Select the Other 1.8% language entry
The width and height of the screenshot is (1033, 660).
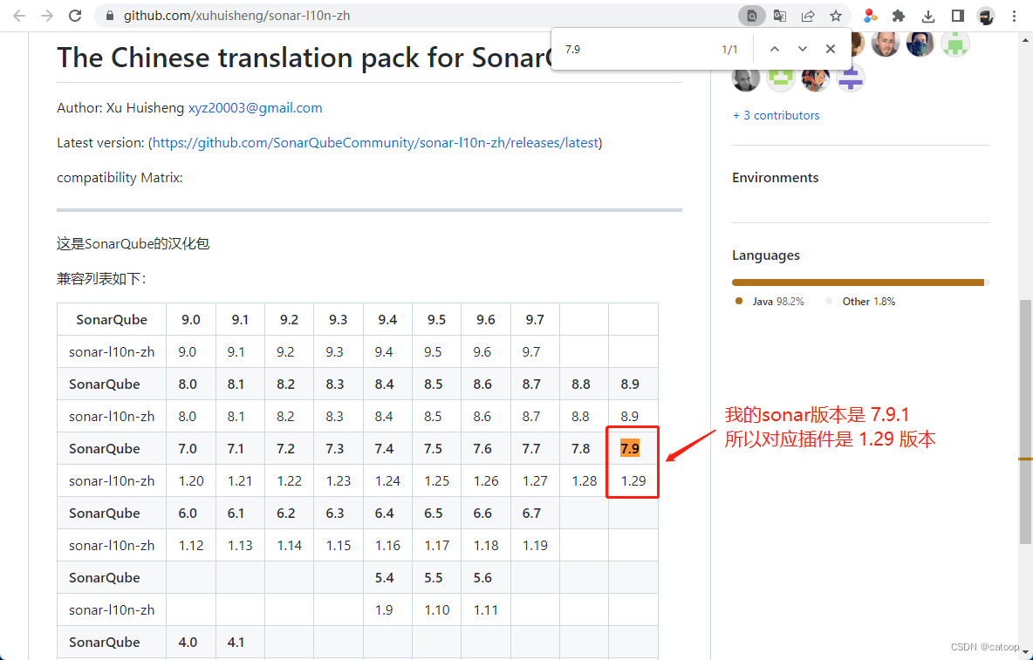[859, 302]
